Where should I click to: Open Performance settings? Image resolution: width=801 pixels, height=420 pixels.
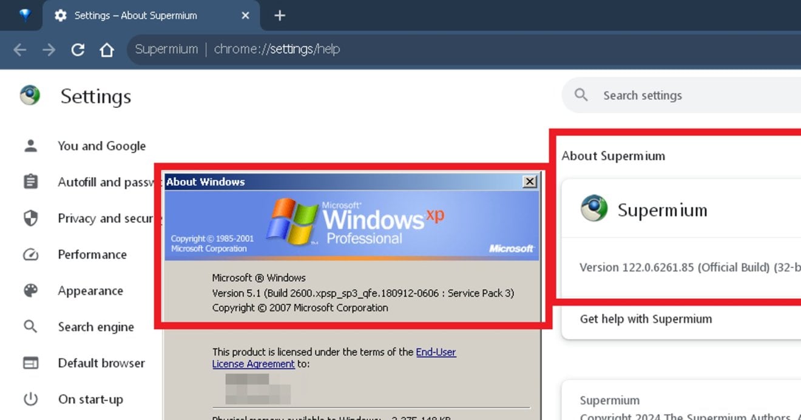click(x=92, y=255)
